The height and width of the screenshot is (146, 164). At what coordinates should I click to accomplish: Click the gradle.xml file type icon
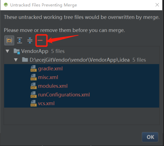point(34,68)
